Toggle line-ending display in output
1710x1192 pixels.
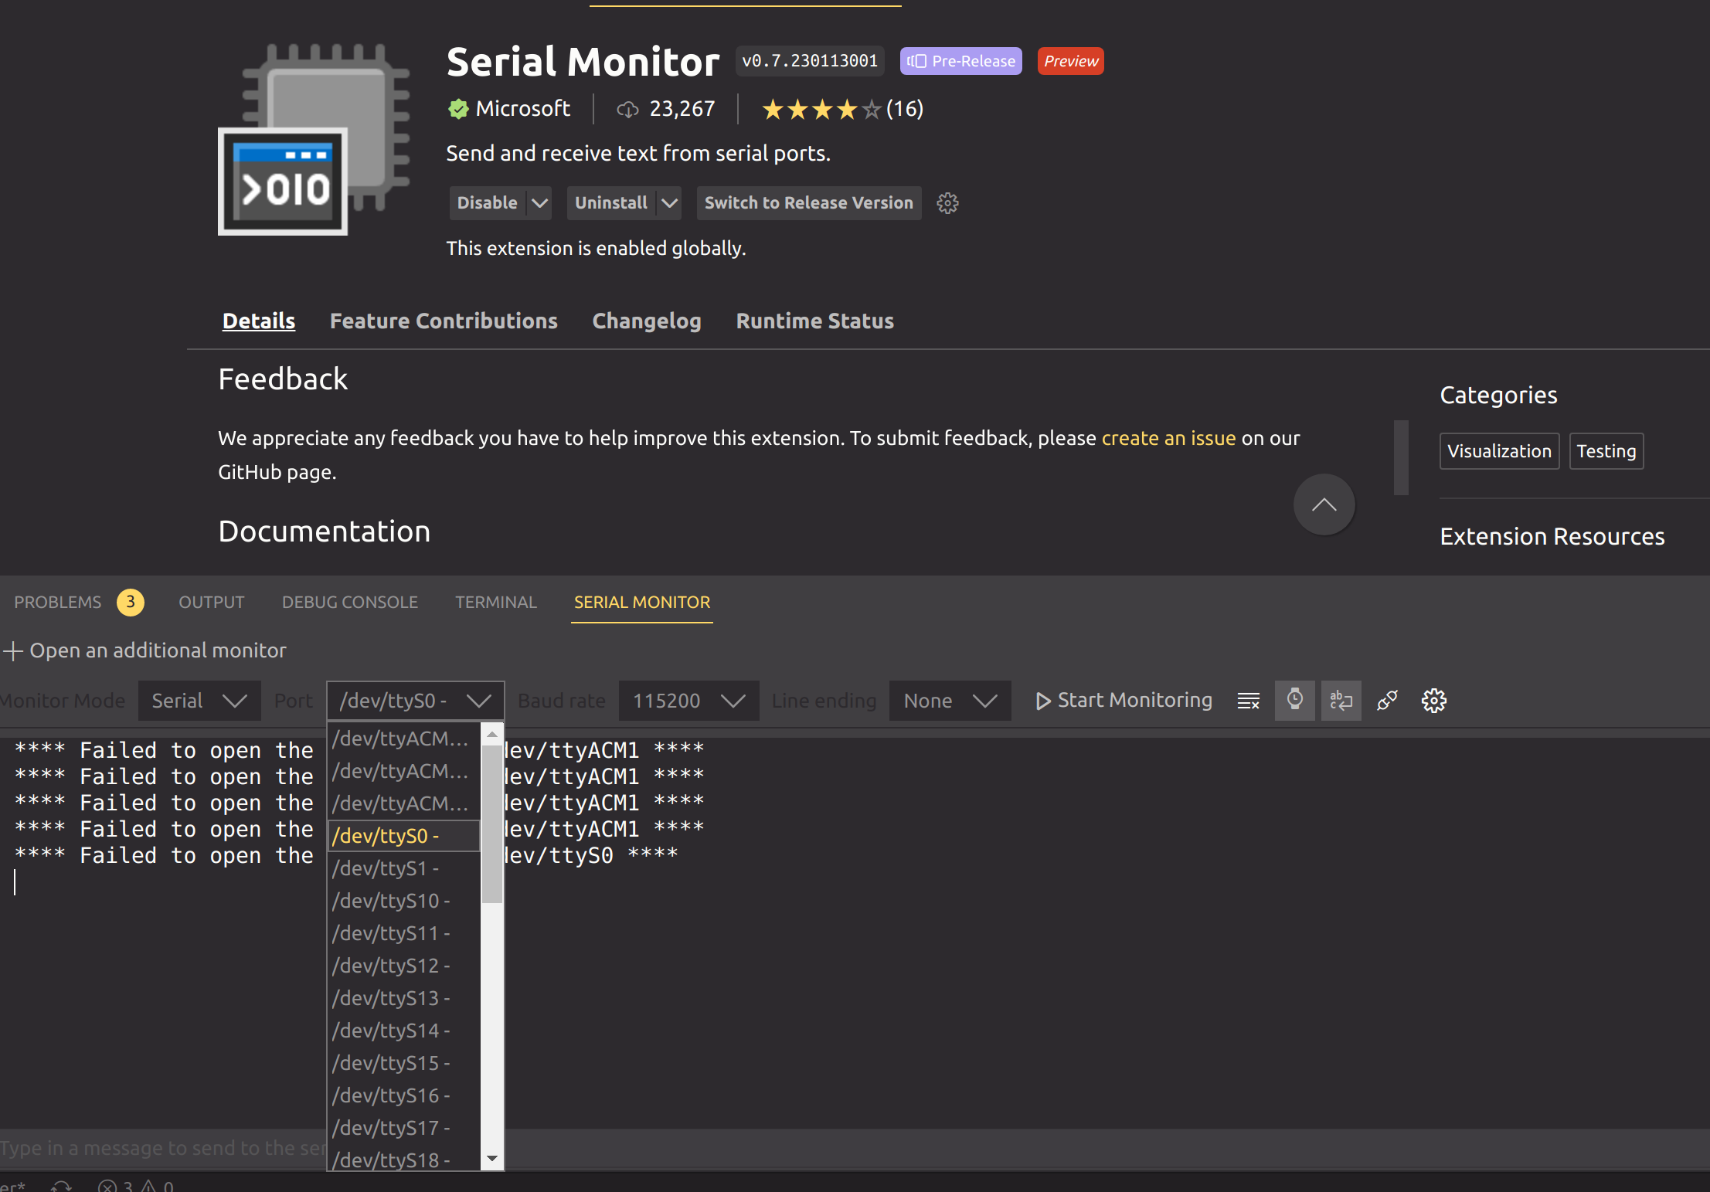[1341, 701]
